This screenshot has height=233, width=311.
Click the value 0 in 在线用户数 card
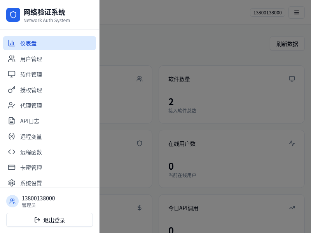tap(171, 166)
